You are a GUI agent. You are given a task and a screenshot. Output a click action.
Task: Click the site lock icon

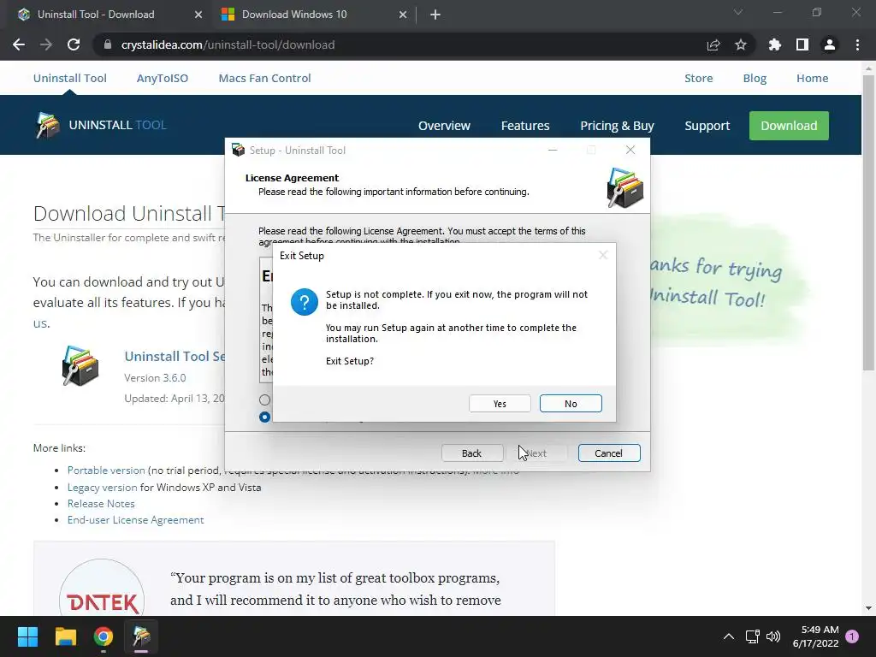108,44
